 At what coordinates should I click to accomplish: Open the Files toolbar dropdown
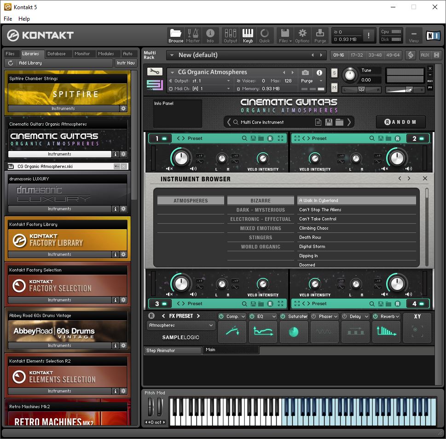click(285, 35)
